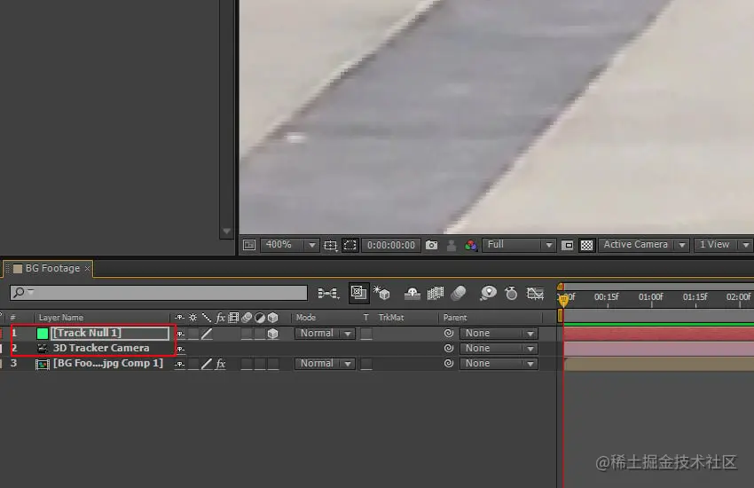Open blending Mode dropdown for Track Null 1
Image resolution: width=754 pixels, height=488 pixels.
(x=325, y=334)
